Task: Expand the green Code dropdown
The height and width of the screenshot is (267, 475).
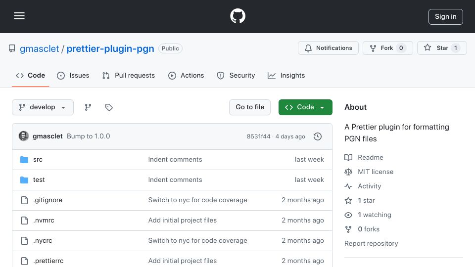Action: [305, 107]
